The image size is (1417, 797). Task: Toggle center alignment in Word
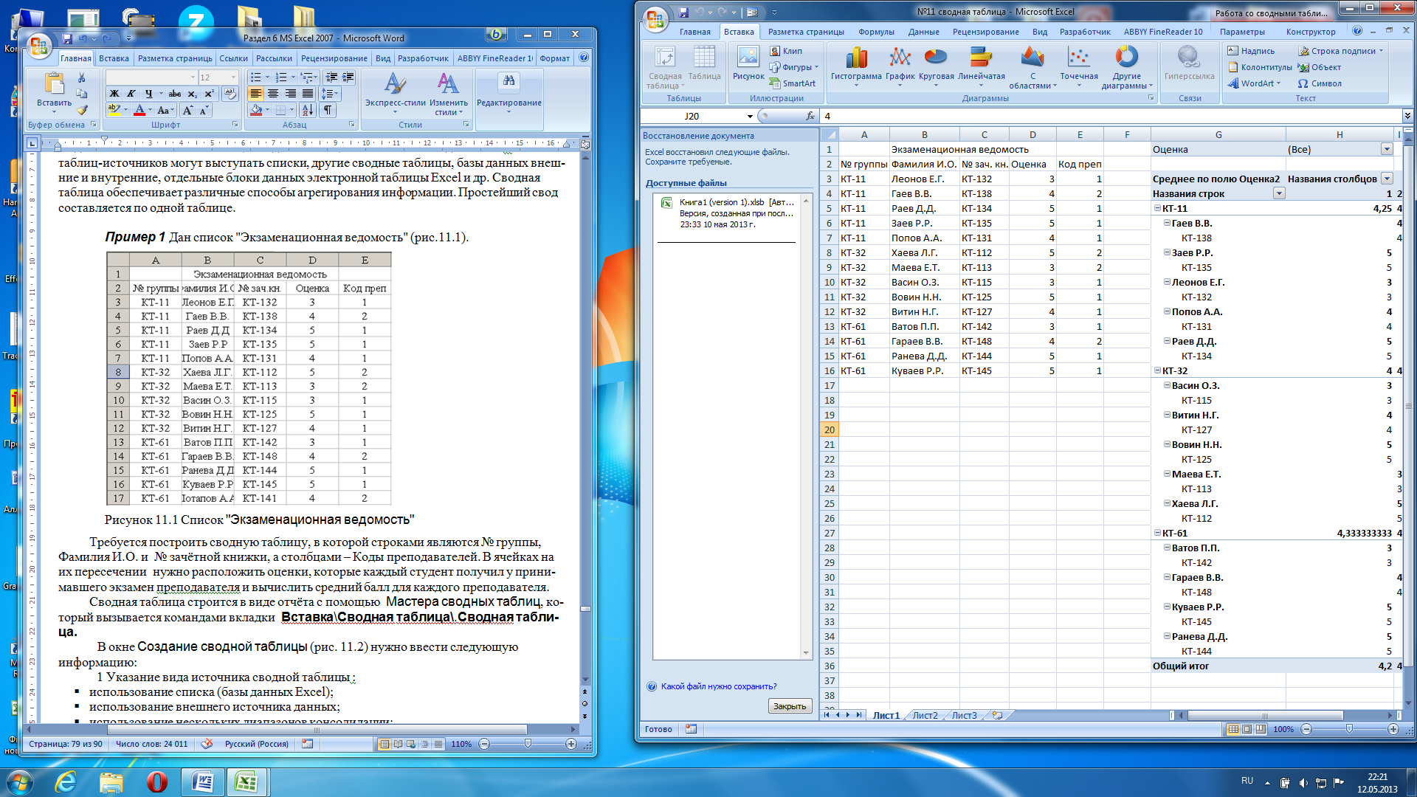273,94
